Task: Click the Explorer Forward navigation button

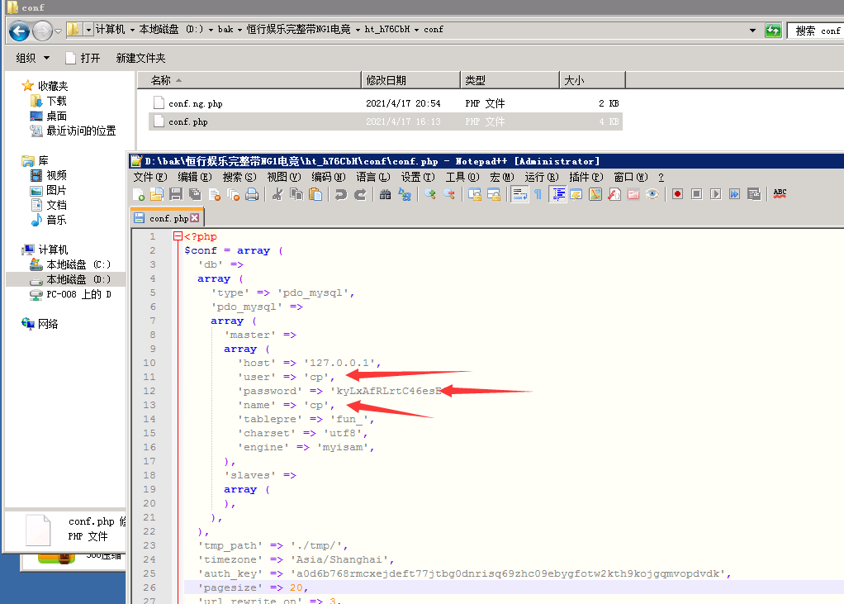Action: (42, 31)
